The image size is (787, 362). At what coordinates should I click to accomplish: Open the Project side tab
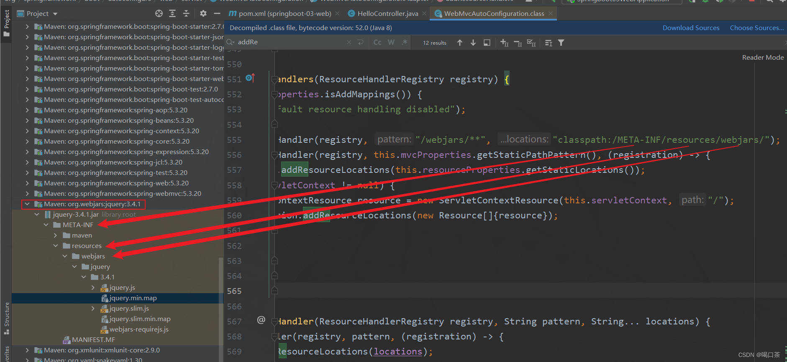click(6, 23)
